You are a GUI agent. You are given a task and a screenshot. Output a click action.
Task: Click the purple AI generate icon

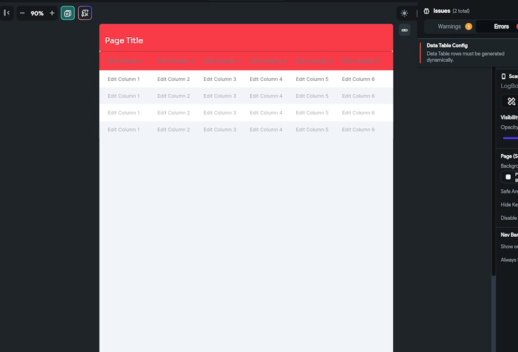pos(85,13)
